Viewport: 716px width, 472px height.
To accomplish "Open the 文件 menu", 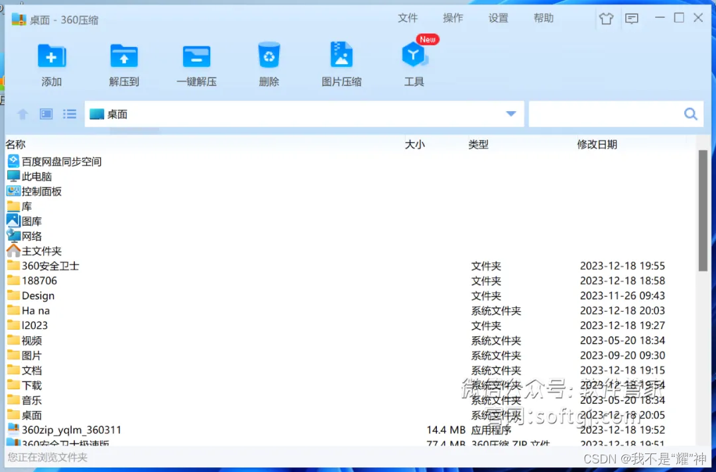I will point(407,18).
